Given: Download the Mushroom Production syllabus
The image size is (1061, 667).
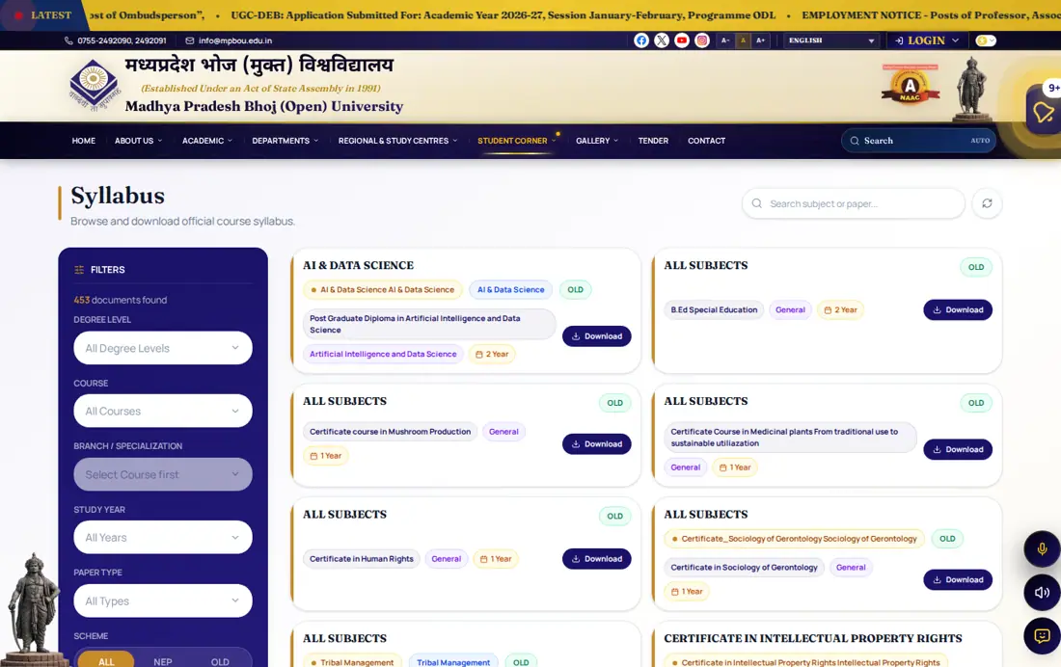Looking at the screenshot, I should pyautogui.click(x=596, y=443).
